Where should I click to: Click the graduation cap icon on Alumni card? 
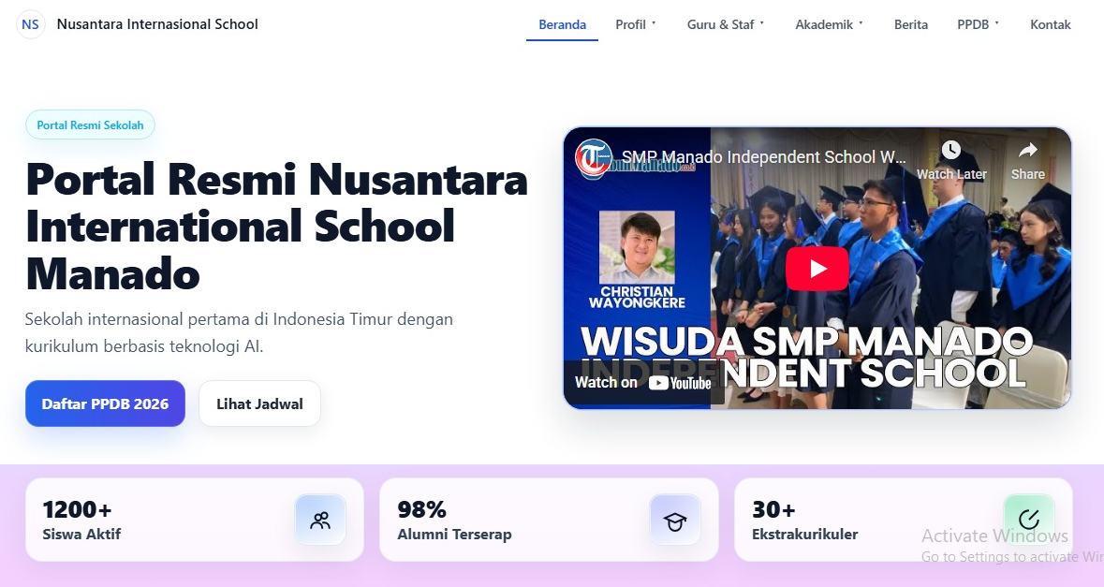pyautogui.click(x=675, y=520)
